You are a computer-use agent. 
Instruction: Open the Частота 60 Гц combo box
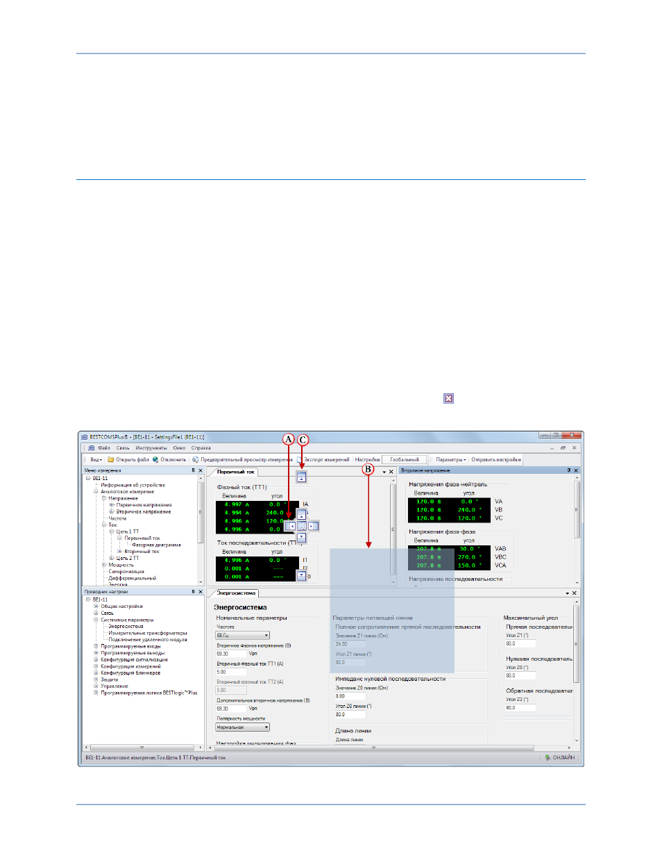pyautogui.click(x=243, y=636)
